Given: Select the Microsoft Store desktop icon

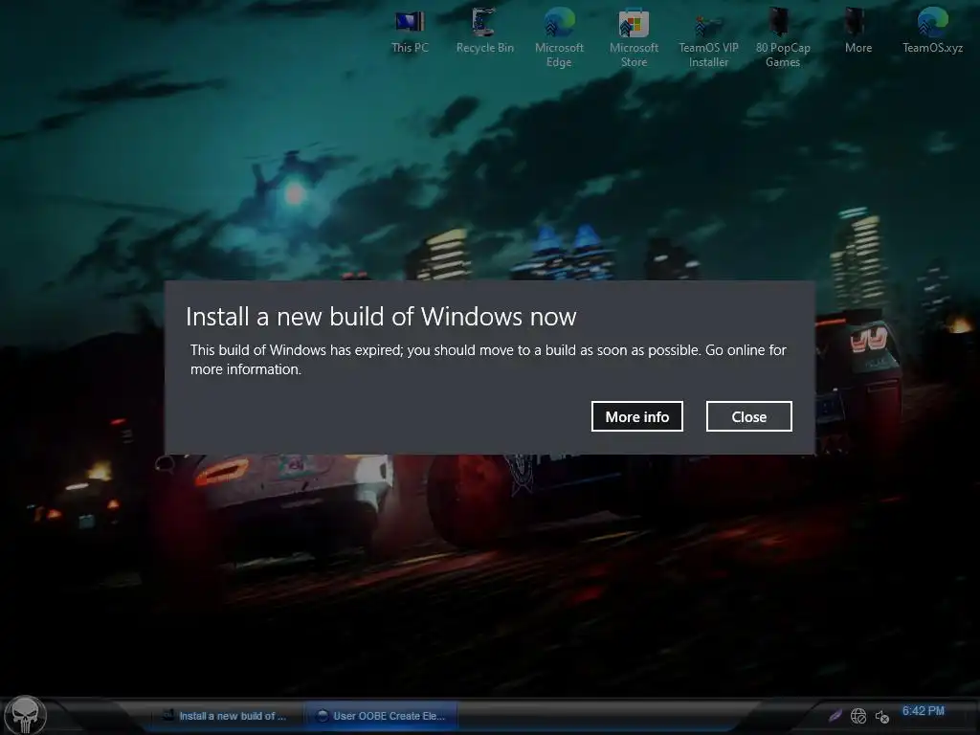Looking at the screenshot, I should click(x=634, y=37).
